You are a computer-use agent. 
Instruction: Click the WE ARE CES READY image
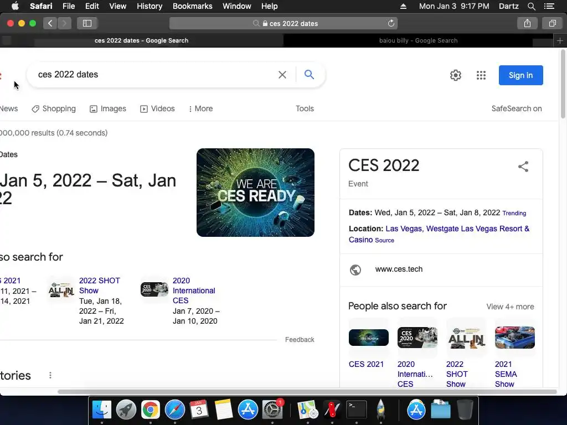[255, 193]
